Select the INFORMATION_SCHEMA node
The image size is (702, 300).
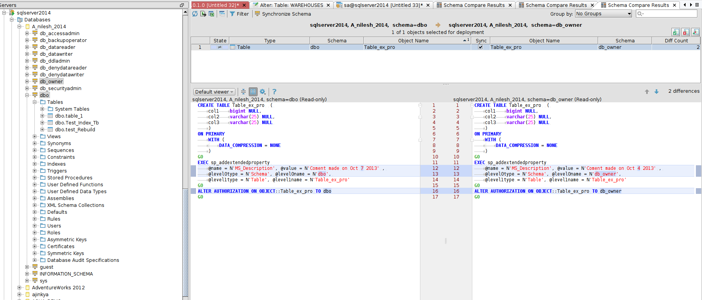(66, 274)
